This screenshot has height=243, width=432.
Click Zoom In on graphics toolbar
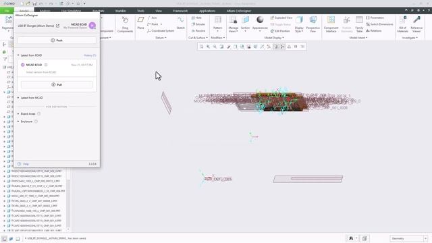click(208, 47)
